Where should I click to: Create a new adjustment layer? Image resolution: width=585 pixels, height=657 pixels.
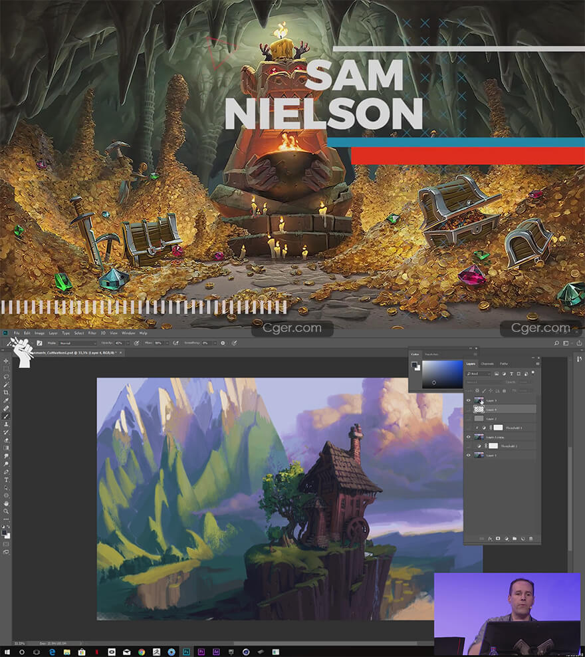click(507, 539)
